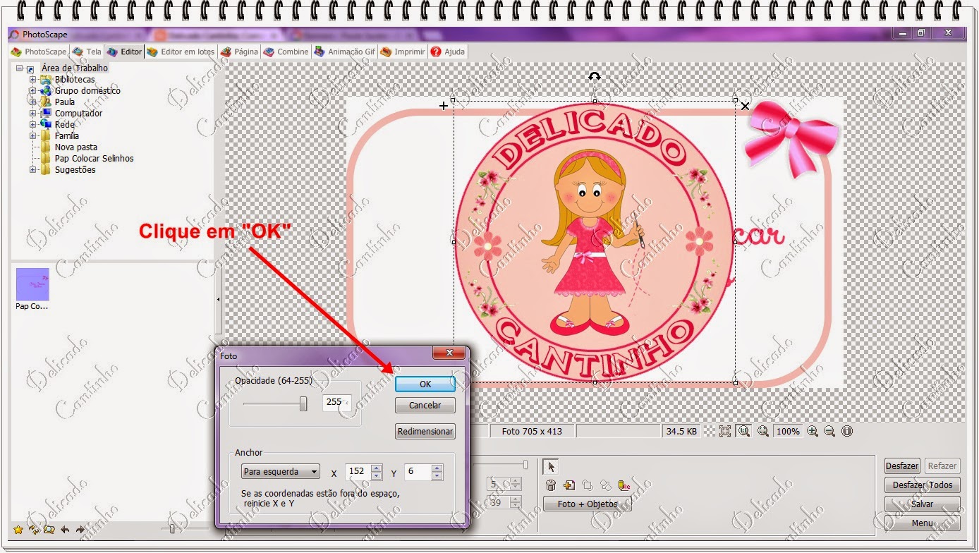Viewport: 979px width, 553px height.
Task: Click the rotate handle above the photo
Action: [x=595, y=76]
